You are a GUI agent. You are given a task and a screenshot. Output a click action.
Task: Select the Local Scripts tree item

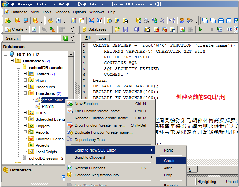point(46,152)
